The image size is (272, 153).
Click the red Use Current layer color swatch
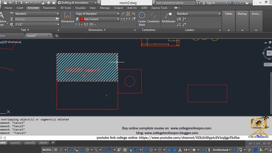[x=82, y=19]
